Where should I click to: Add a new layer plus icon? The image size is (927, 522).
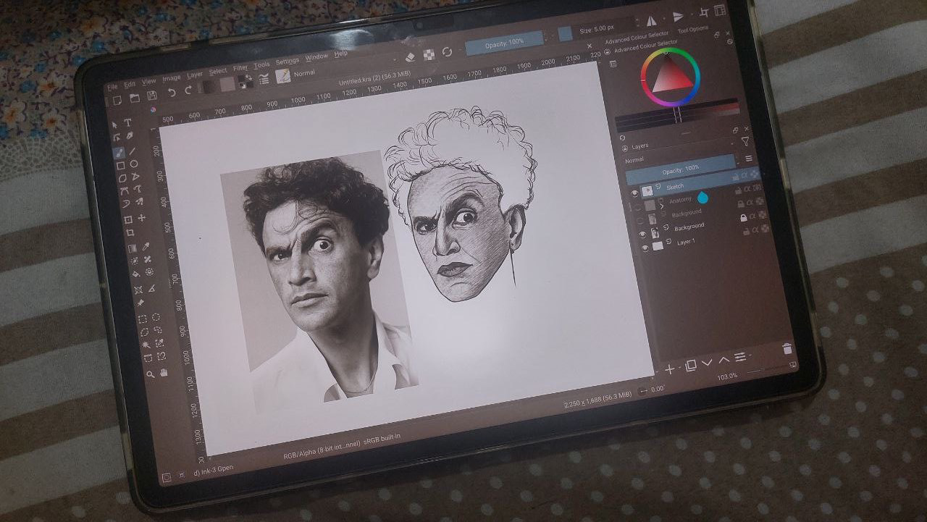(x=670, y=369)
